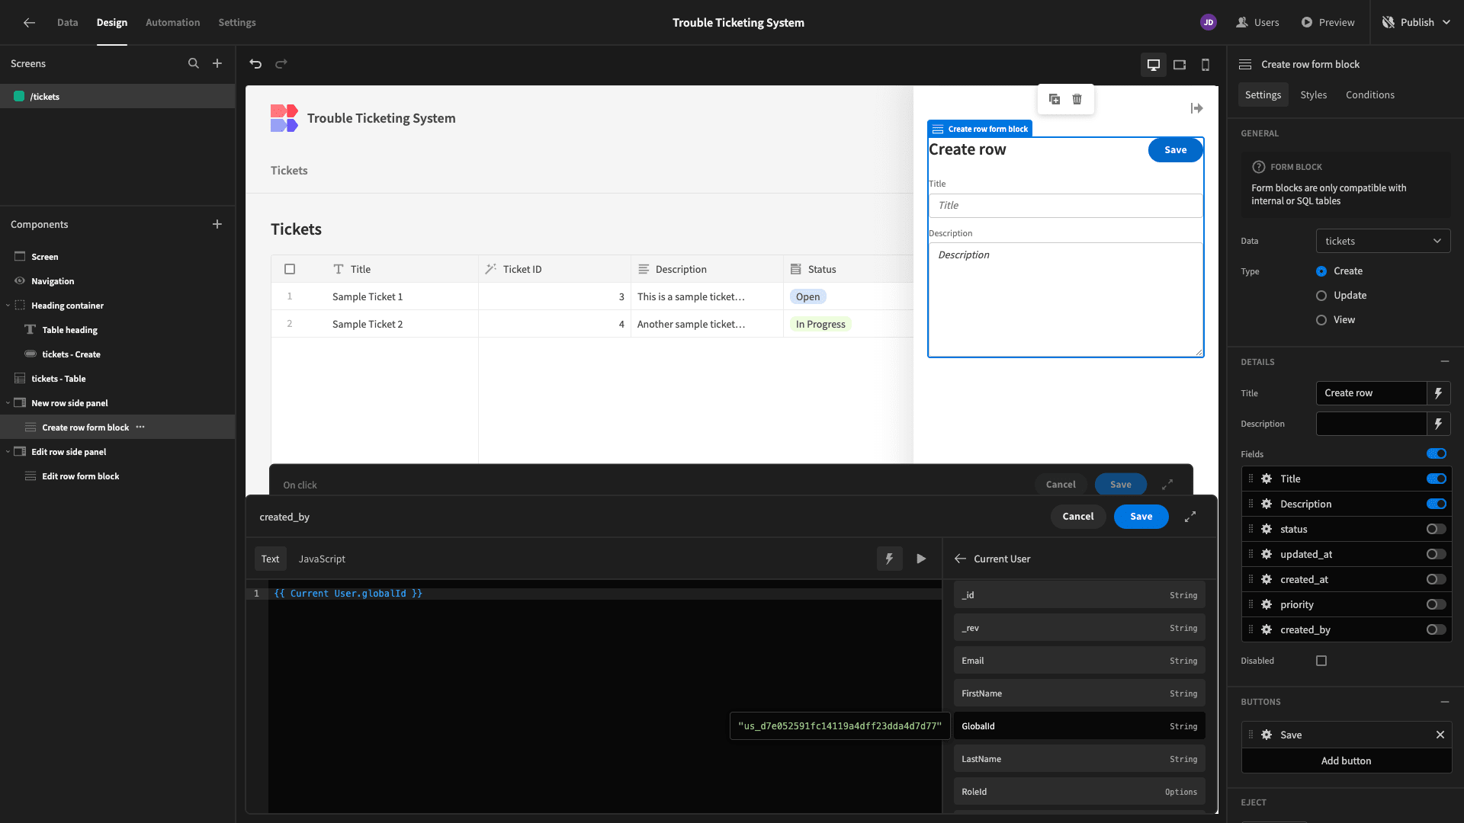The image size is (1464, 823).
Task: Switch to mobile preview size
Action: click(1206, 65)
